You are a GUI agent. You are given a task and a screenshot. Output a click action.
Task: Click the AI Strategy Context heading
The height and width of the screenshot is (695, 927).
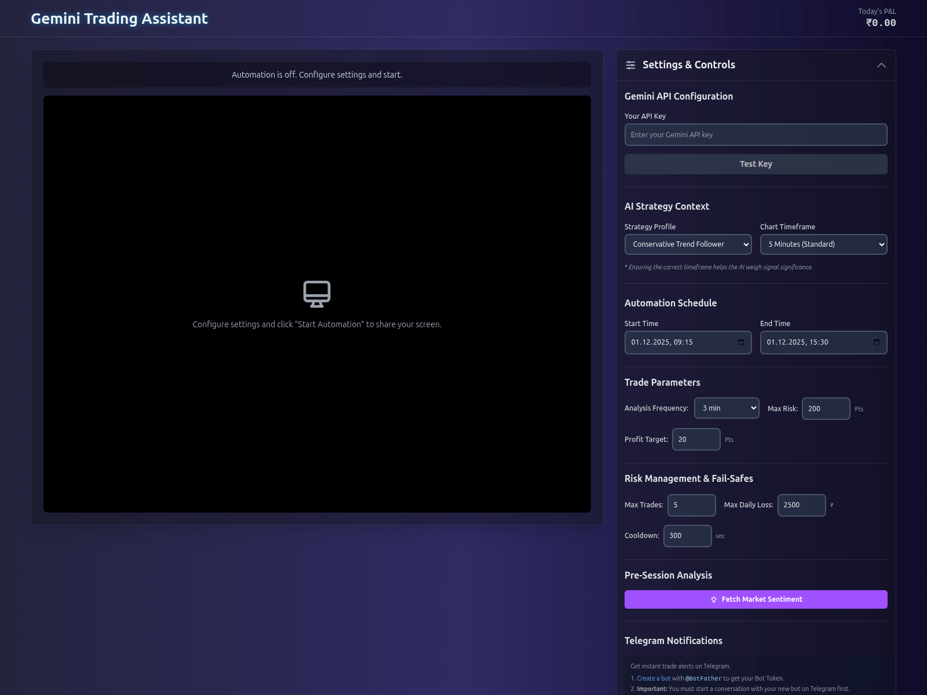(667, 206)
